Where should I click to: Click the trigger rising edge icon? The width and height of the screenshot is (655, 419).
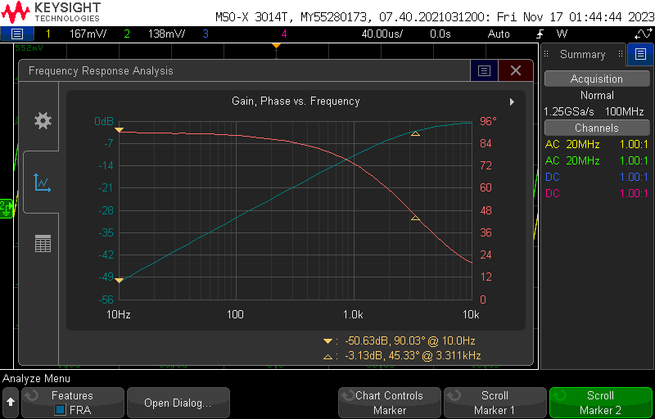tap(541, 34)
